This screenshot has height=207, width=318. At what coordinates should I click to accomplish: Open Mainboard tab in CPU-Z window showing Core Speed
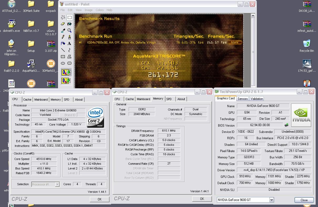(x=41, y=100)
